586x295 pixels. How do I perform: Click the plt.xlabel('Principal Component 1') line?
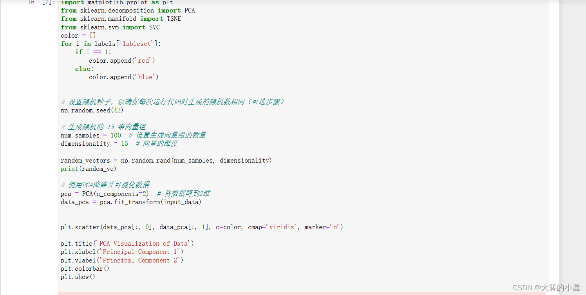(122, 252)
